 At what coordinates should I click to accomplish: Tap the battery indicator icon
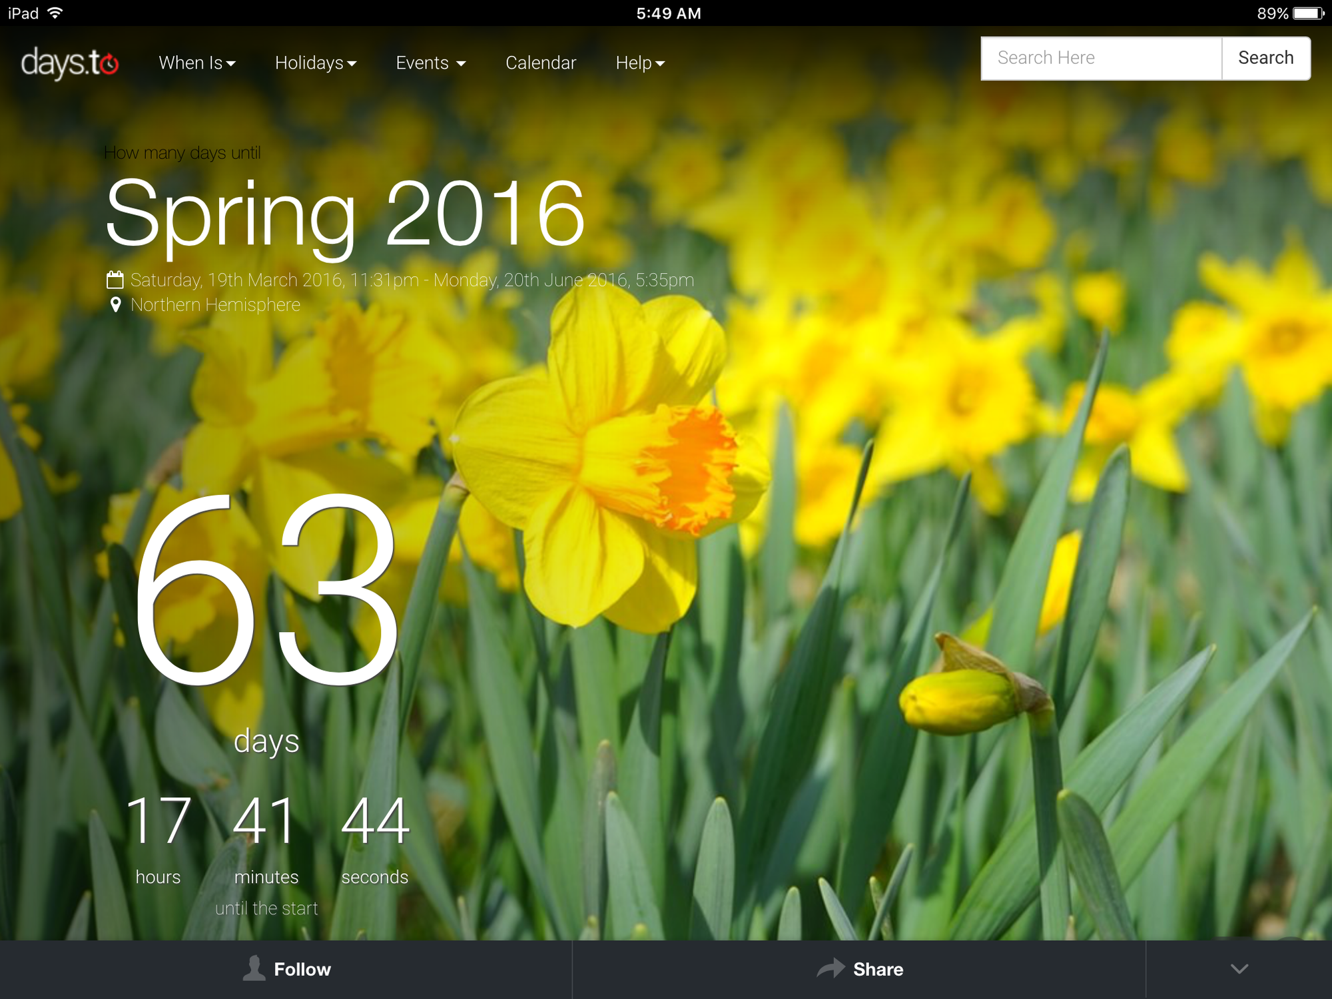(1308, 13)
